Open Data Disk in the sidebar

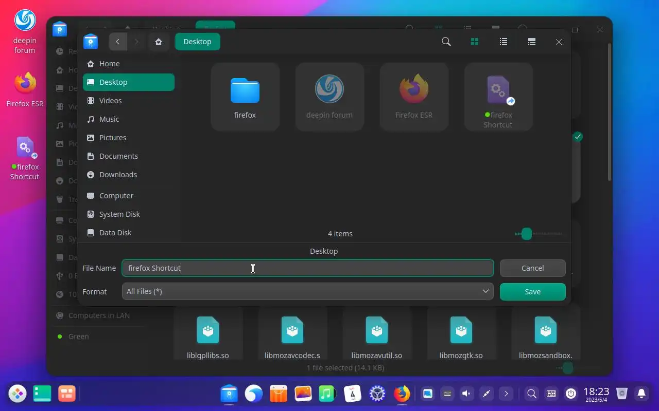click(x=129, y=233)
